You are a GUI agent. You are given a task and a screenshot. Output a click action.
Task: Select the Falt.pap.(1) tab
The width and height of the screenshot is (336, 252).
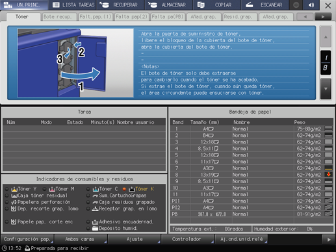tap(96, 17)
